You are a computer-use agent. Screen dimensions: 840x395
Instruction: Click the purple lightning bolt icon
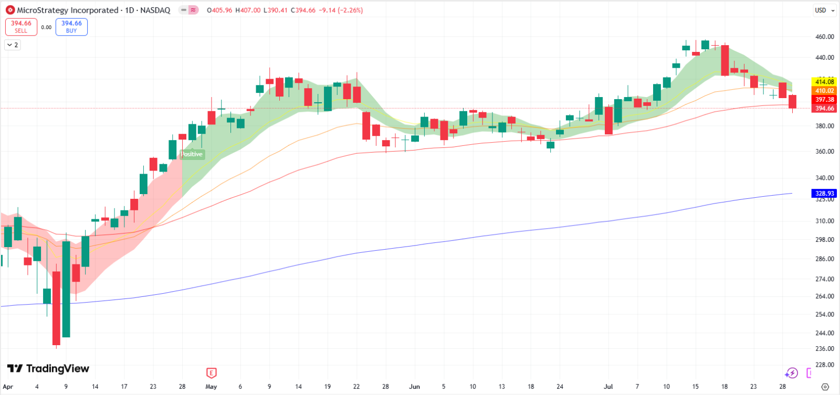791,373
